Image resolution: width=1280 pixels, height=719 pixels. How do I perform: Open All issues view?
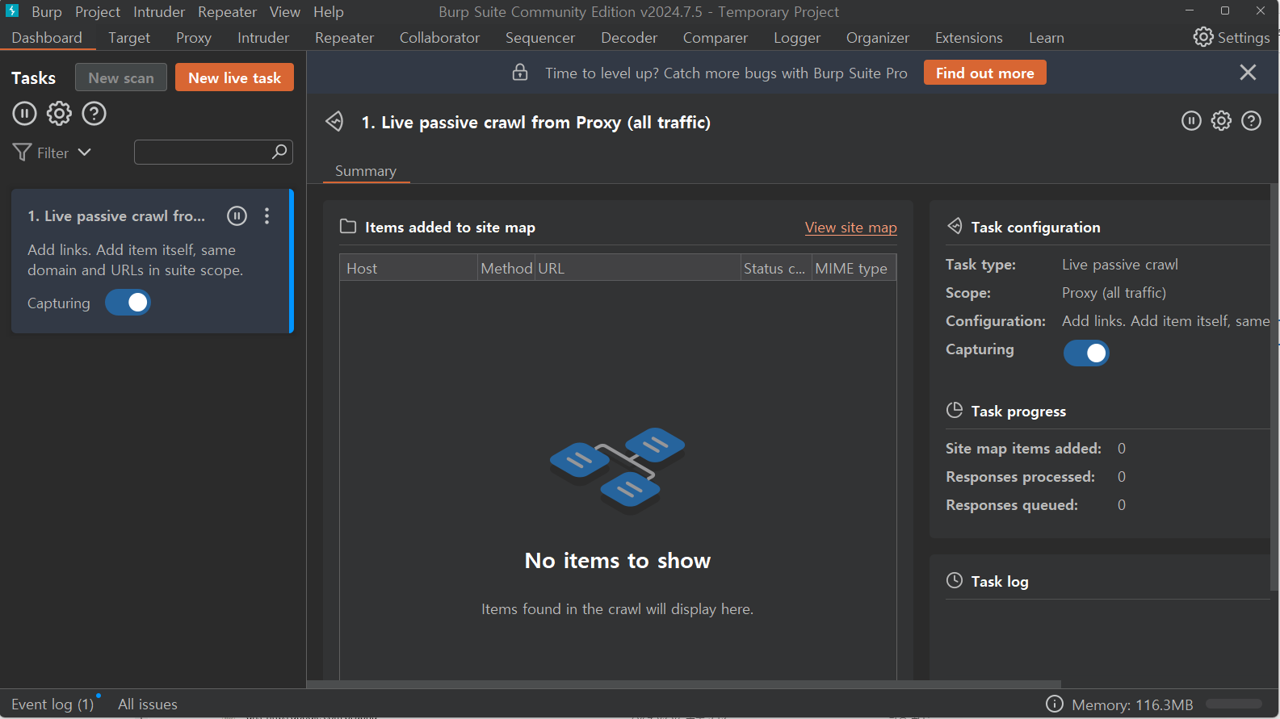pyautogui.click(x=148, y=704)
